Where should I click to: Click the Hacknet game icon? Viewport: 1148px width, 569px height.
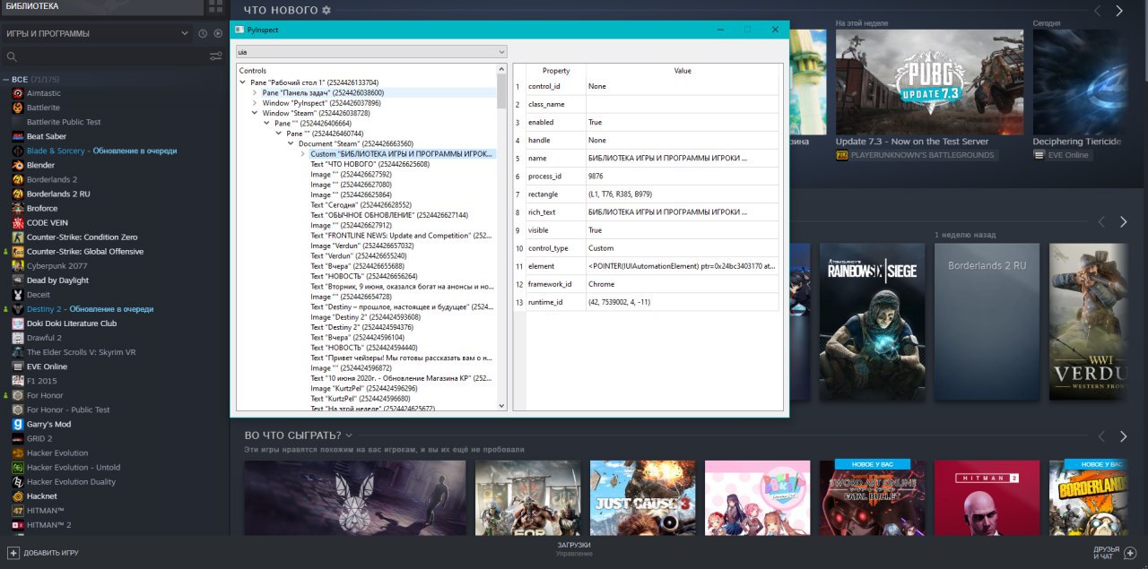click(x=18, y=496)
